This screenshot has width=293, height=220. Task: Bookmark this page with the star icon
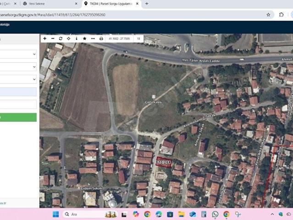[x=268, y=15]
